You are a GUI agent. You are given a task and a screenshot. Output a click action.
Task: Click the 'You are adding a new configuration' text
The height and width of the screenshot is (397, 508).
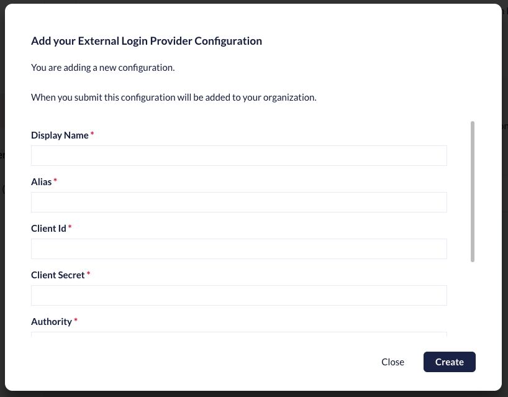point(103,67)
